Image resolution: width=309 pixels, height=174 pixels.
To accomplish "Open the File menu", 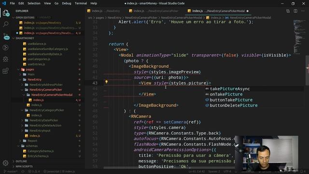I will [x=12, y=3].
